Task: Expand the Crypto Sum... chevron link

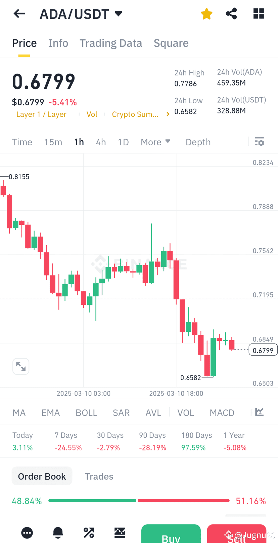Action: point(168,114)
